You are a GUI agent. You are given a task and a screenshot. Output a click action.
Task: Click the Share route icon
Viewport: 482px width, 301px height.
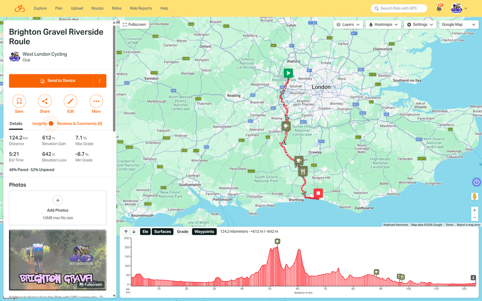coord(45,101)
